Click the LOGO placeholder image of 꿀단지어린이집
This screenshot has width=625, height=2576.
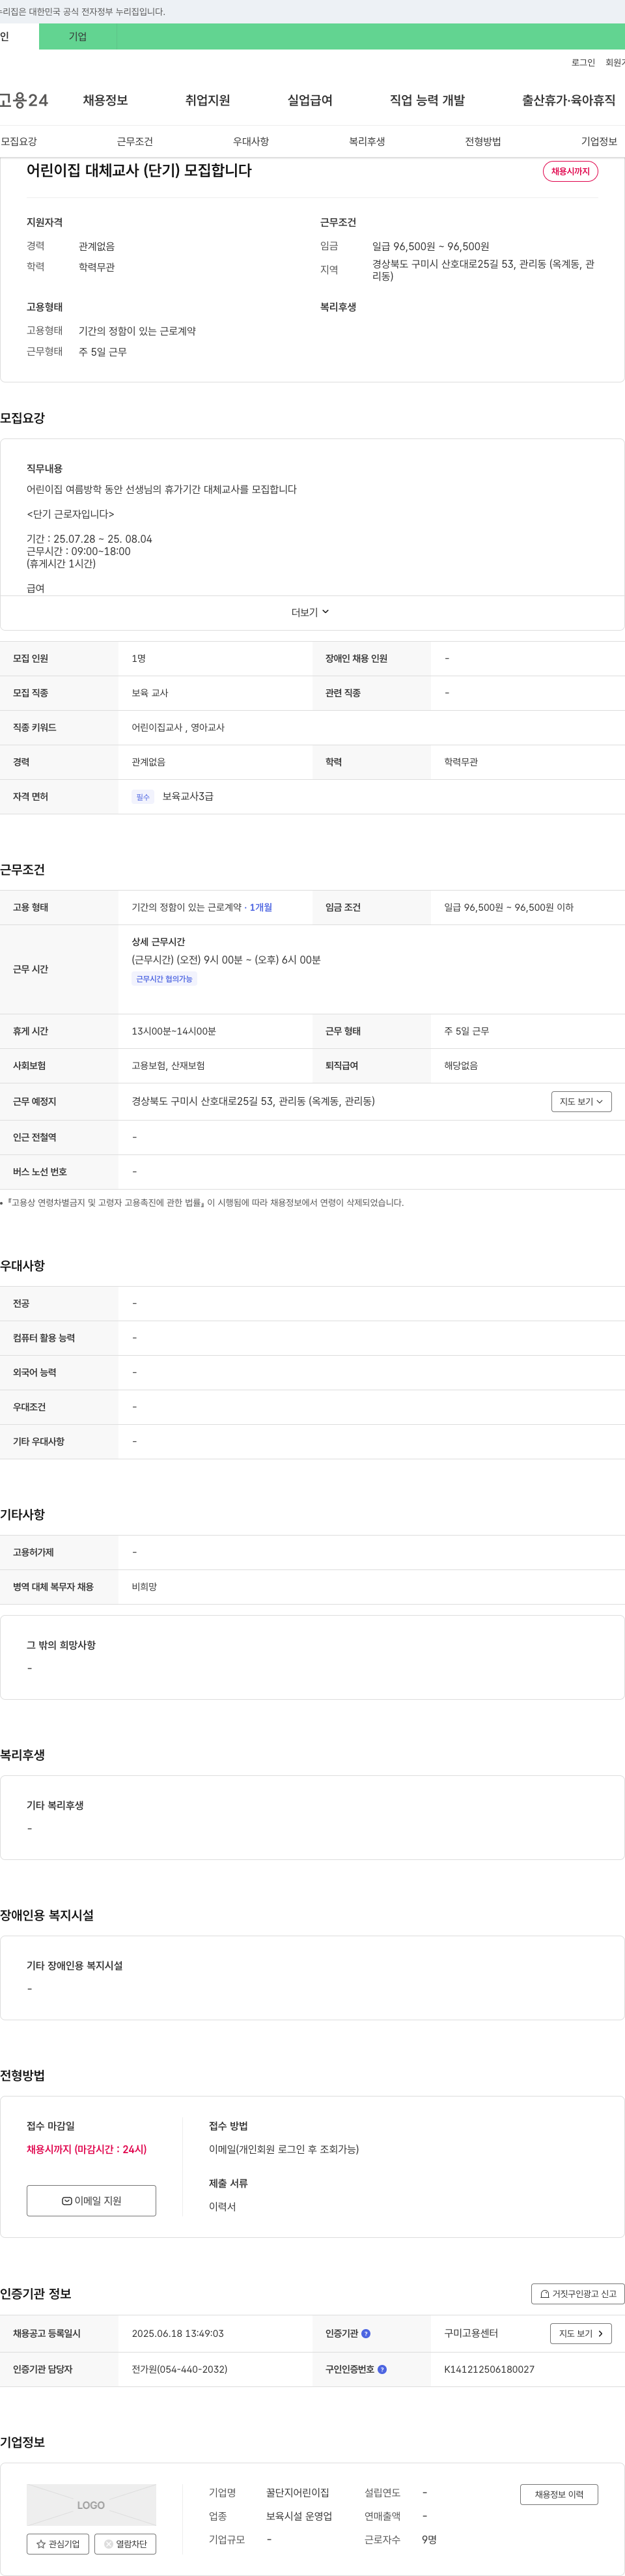[x=91, y=2505]
